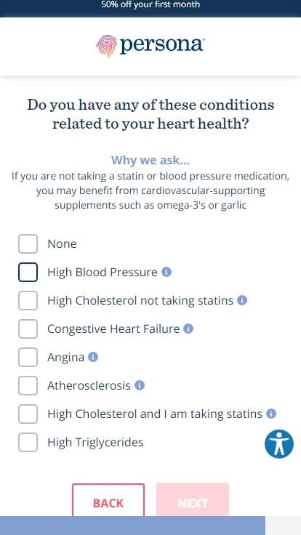Go back with the BACK button
This screenshot has height=535, width=301.
108,500
